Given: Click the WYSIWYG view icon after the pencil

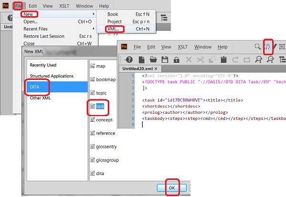Looking at the screenshot, I should coord(282,47).
